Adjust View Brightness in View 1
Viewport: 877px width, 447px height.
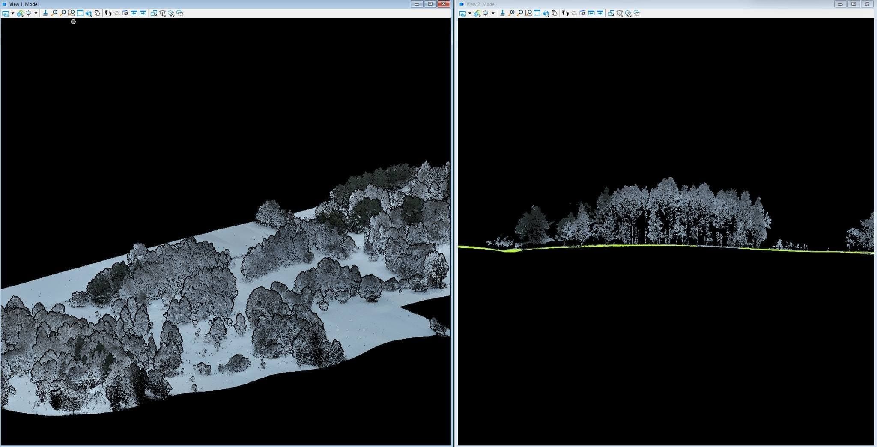(29, 13)
